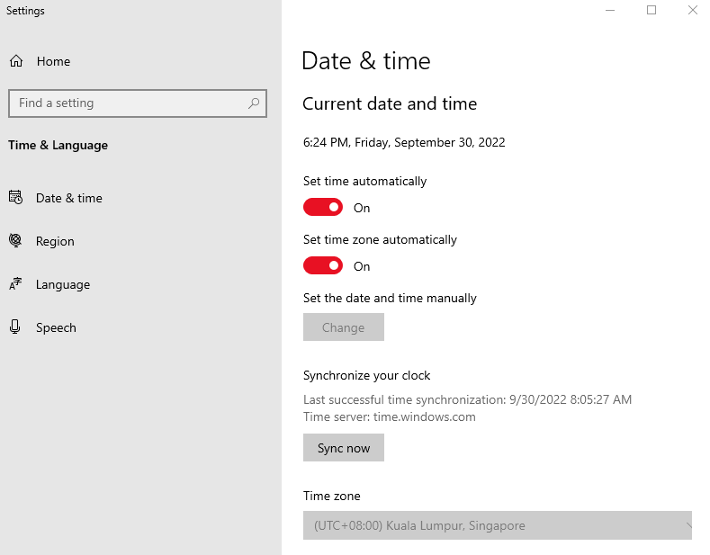Click the Sync now button
This screenshot has width=710, height=555.
pos(344,448)
